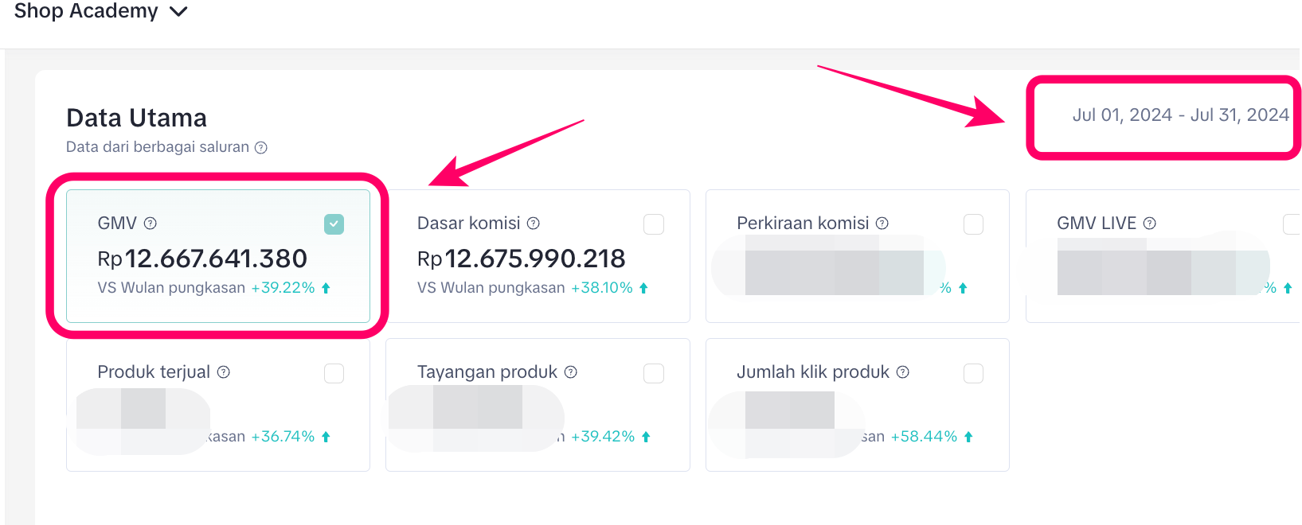The width and height of the screenshot is (1302, 525).
Task: Open the Jul 2024 date range picker
Action: click(1180, 115)
